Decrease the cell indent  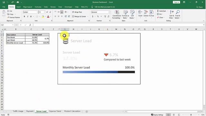[x=66, y=16]
